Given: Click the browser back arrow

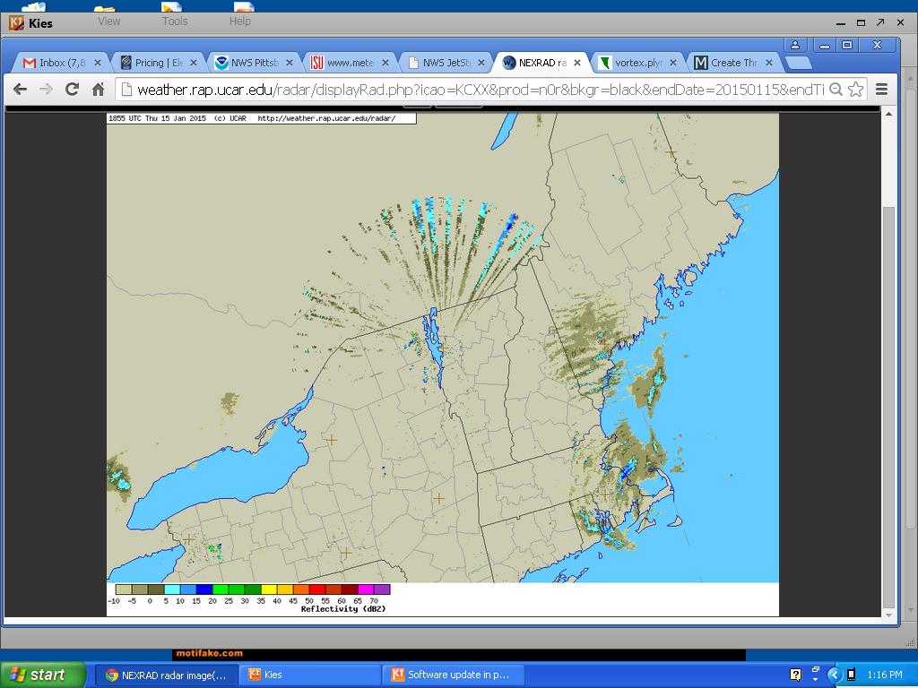Looking at the screenshot, I should 20,89.
